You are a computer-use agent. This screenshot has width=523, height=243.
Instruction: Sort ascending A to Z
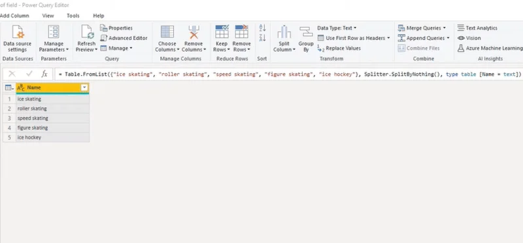(263, 28)
